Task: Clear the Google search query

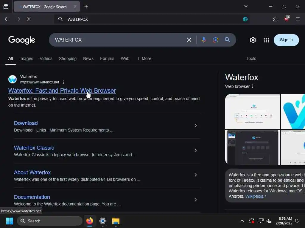Action: click(189, 40)
